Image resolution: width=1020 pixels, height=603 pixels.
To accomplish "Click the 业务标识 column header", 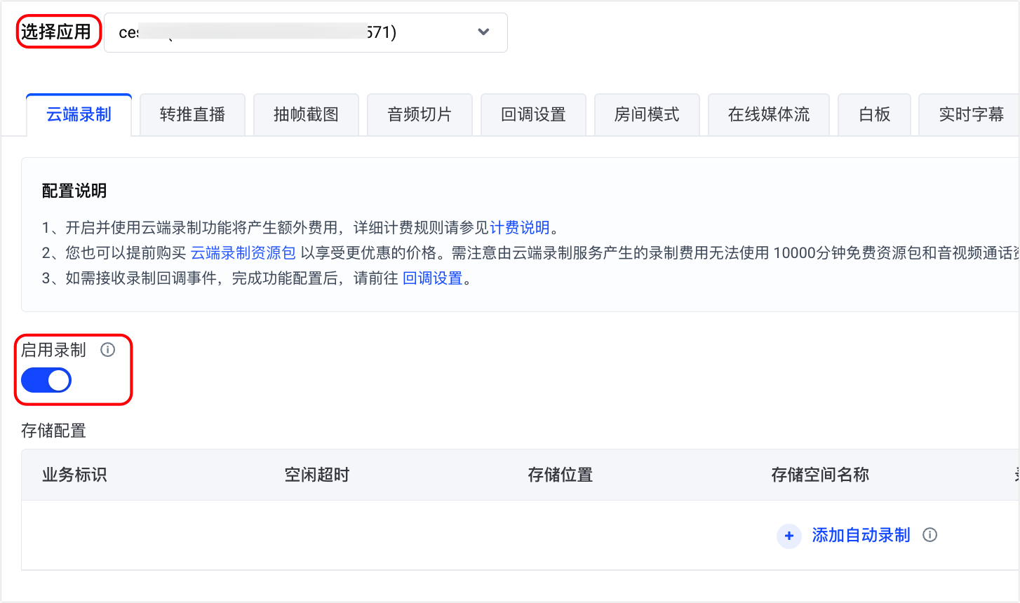I will [x=74, y=475].
